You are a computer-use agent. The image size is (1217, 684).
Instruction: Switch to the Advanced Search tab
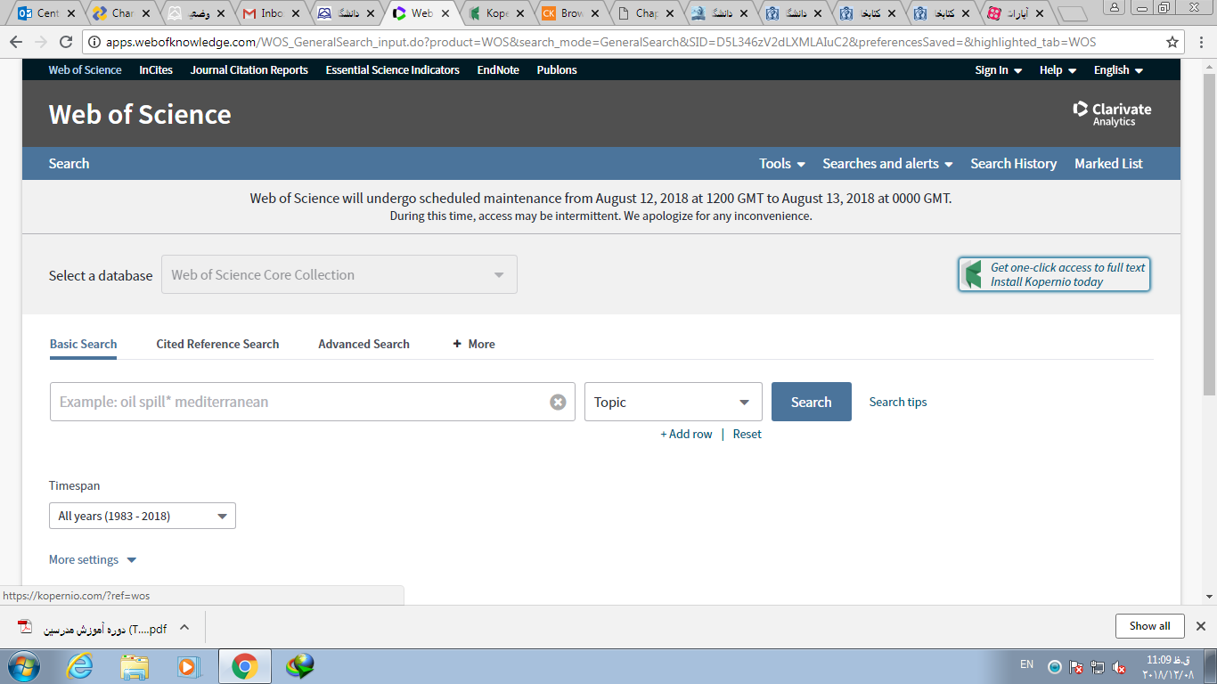pos(363,344)
